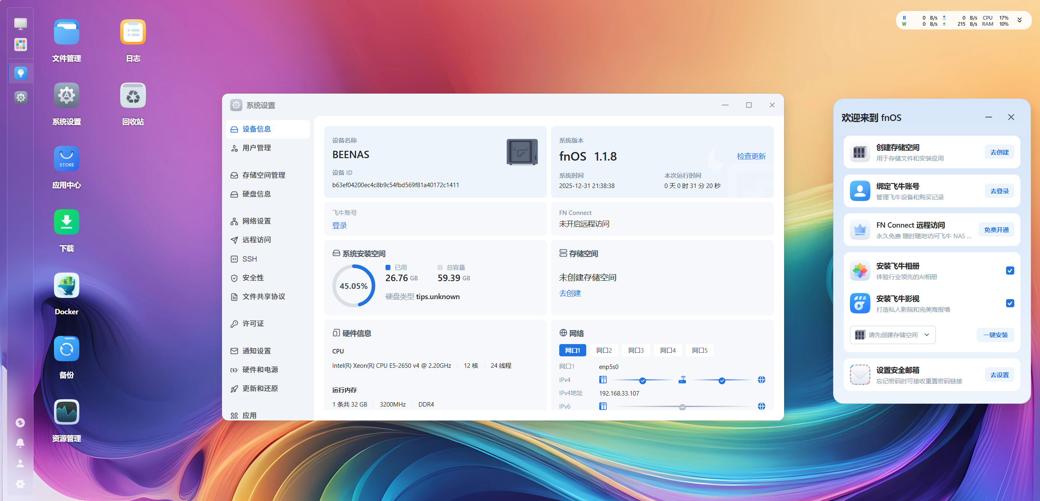Expand the system status widget chevron
This screenshot has width=1040, height=501.
[1020, 20]
